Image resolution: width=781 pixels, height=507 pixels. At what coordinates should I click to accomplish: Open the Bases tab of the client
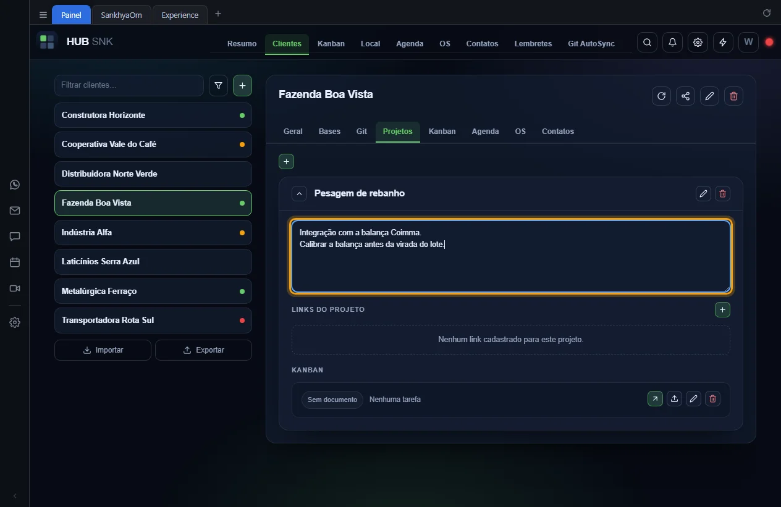click(329, 132)
